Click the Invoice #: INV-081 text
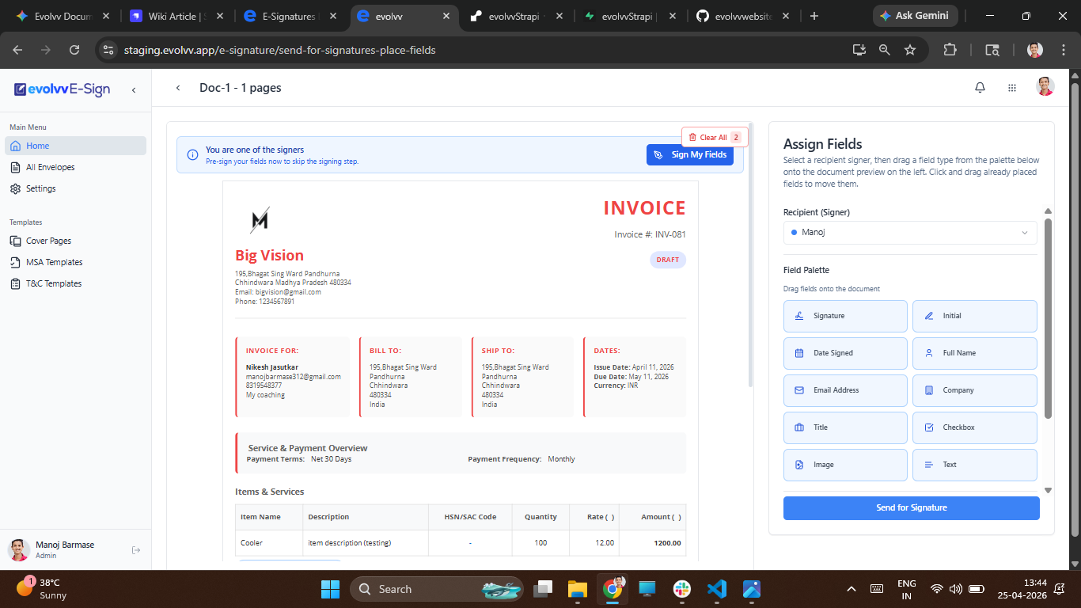The height and width of the screenshot is (608, 1081). coord(650,234)
